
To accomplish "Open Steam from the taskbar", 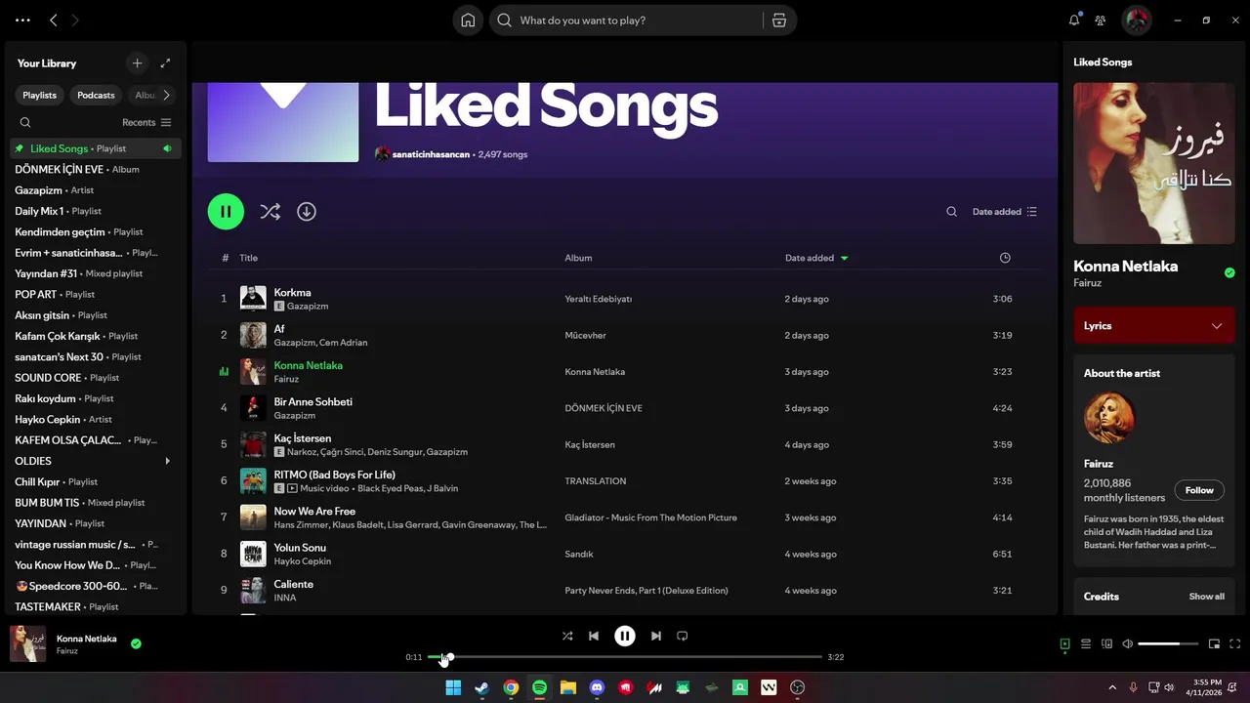I will click(481, 687).
